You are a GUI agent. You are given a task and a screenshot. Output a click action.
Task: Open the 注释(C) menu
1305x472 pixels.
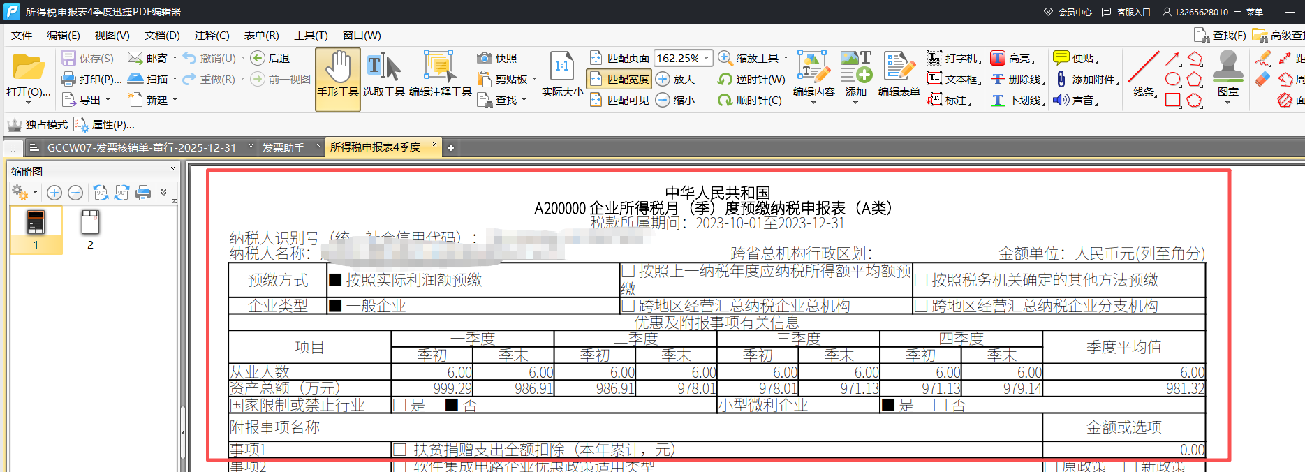[212, 35]
